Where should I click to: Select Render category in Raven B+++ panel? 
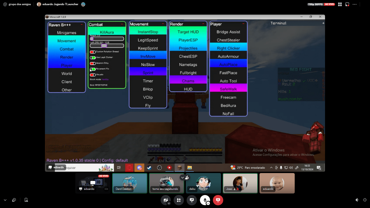point(67,57)
